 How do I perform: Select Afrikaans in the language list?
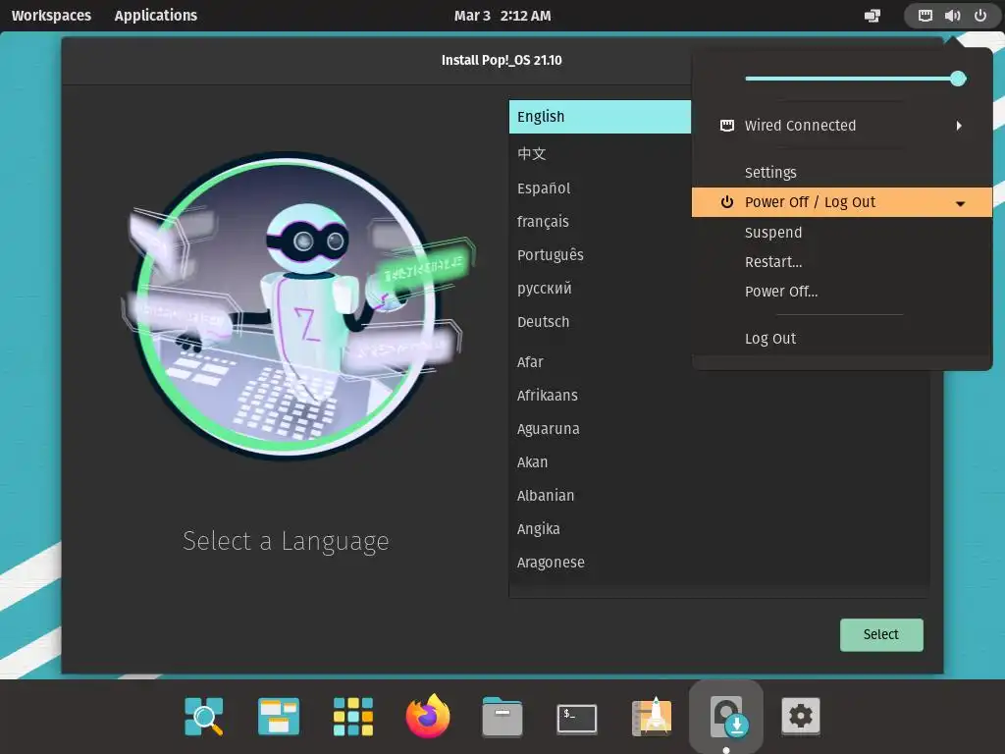[719, 396]
